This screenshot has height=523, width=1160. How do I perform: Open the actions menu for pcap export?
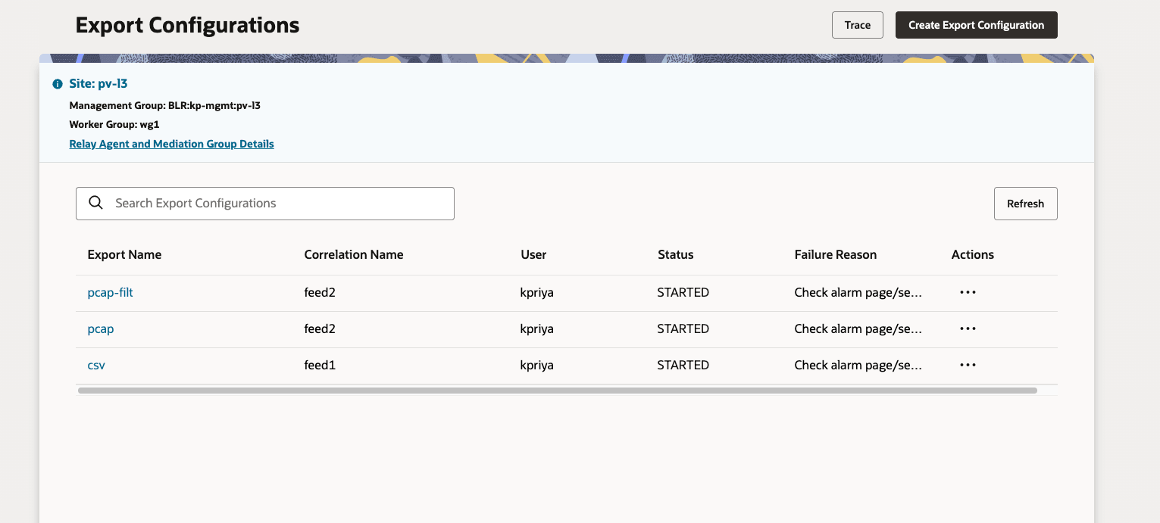(968, 328)
